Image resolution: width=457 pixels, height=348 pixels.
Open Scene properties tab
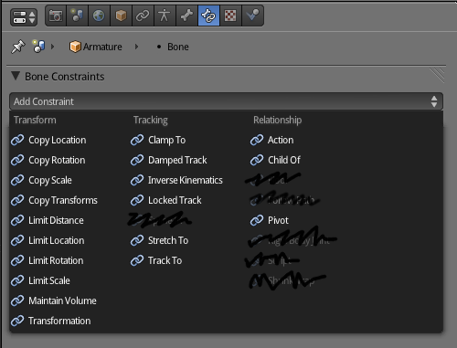(77, 16)
